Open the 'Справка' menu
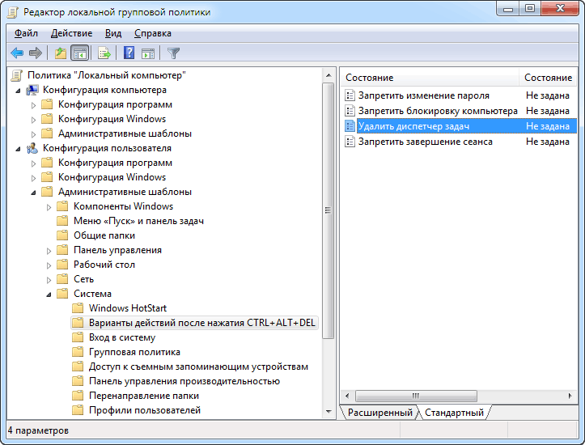The height and width of the screenshot is (445, 585). click(x=153, y=33)
